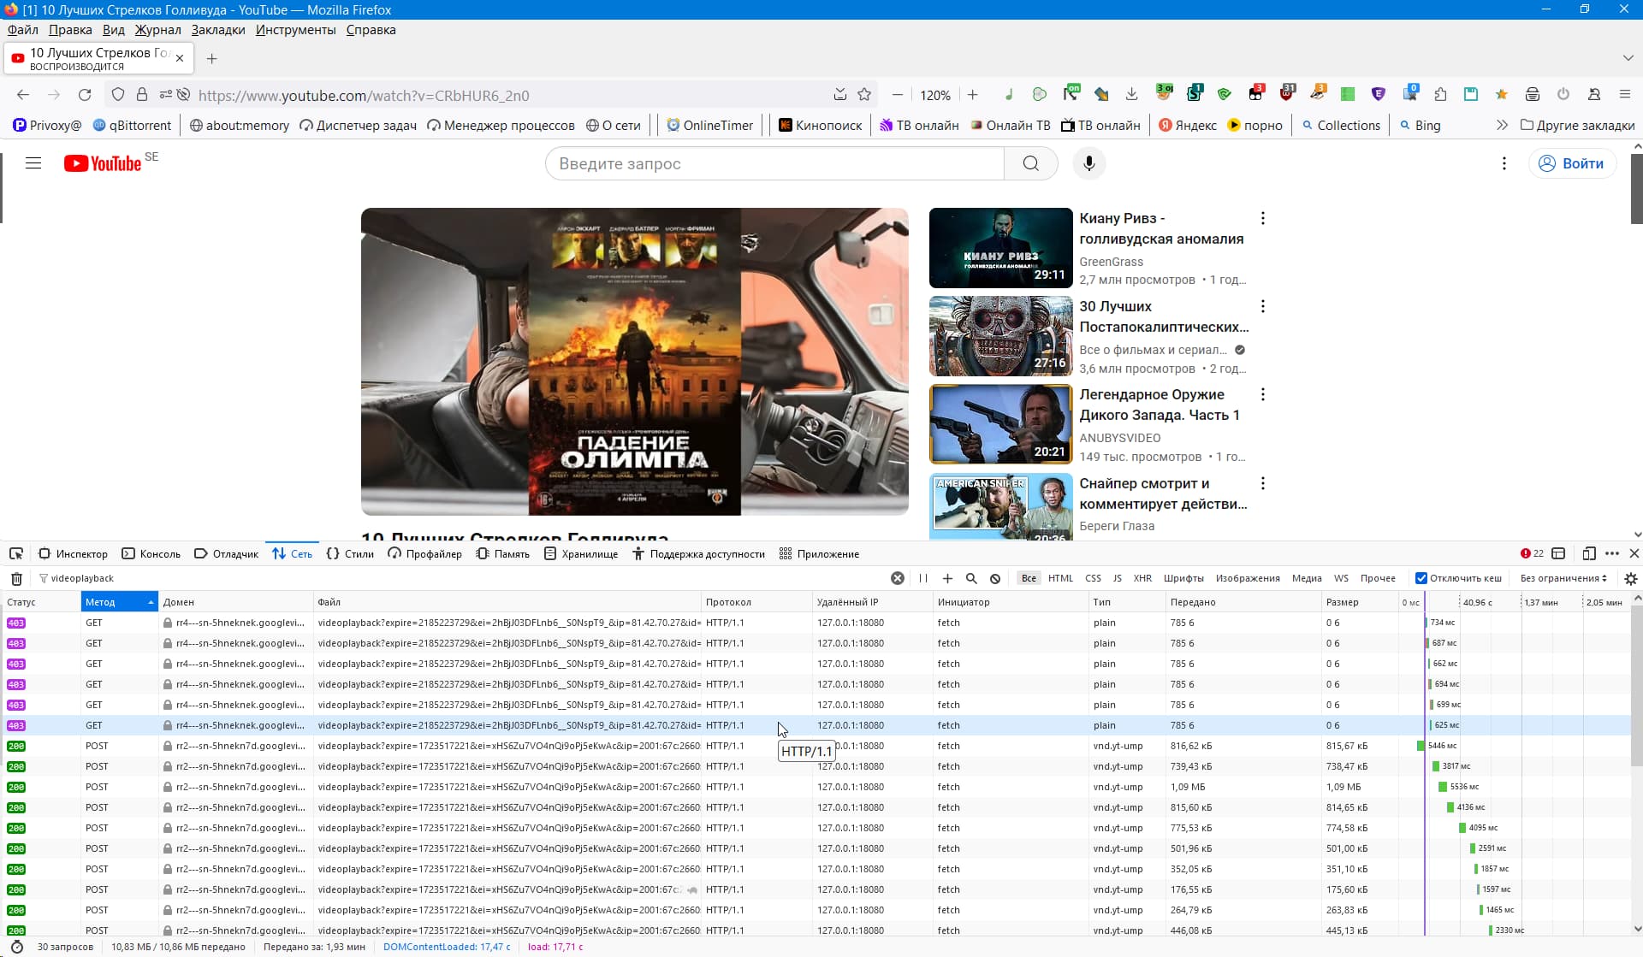Pause network recording in DevTools

coord(923,578)
